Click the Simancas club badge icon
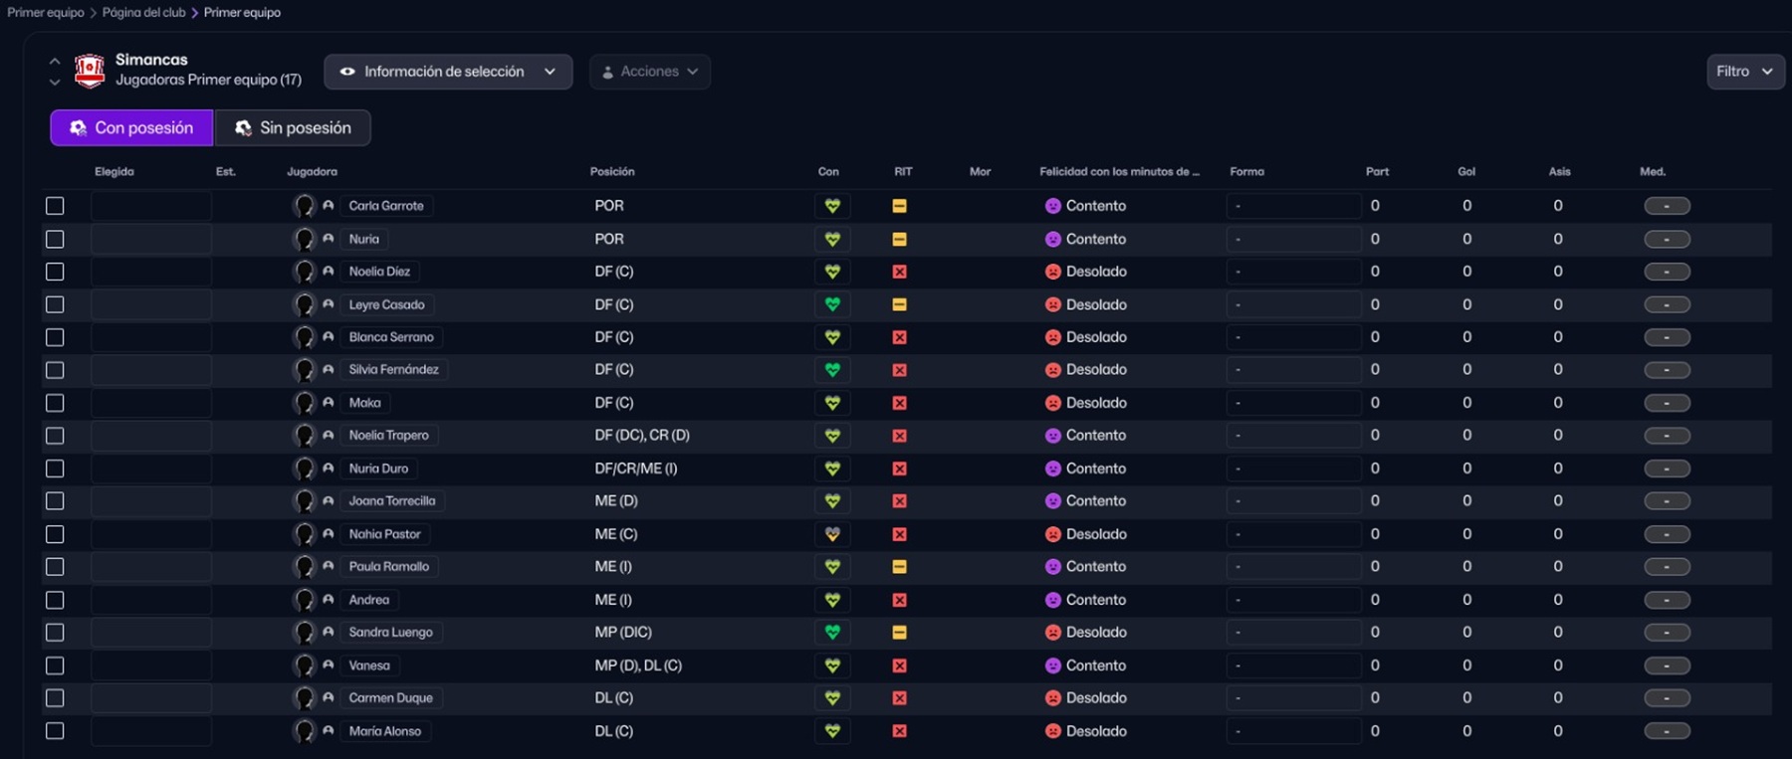 [x=90, y=71]
